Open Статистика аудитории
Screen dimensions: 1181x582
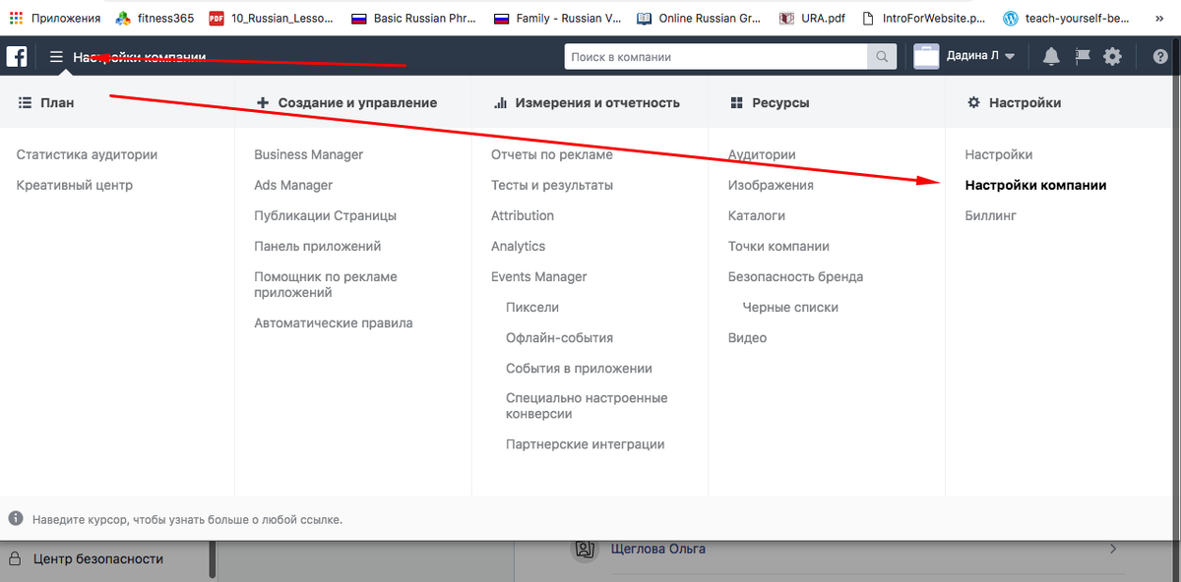click(x=87, y=154)
